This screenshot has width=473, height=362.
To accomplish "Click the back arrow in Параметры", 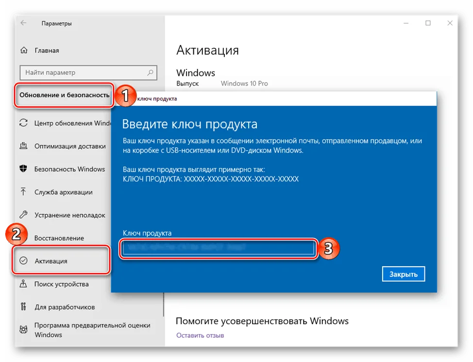I will pos(23,22).
